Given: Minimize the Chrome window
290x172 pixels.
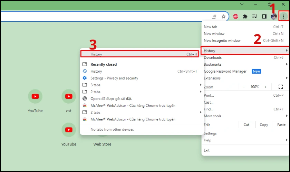Looking at the screenshot, I should 255,4.
